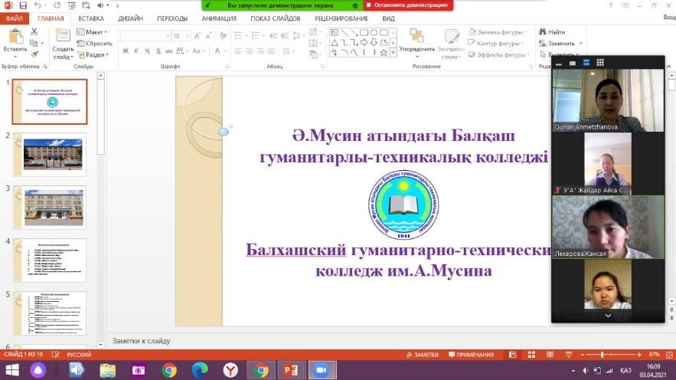Switch to the ДИЗАЙН tab
This screenshot has height=380, width=676.
pos(130,18)
